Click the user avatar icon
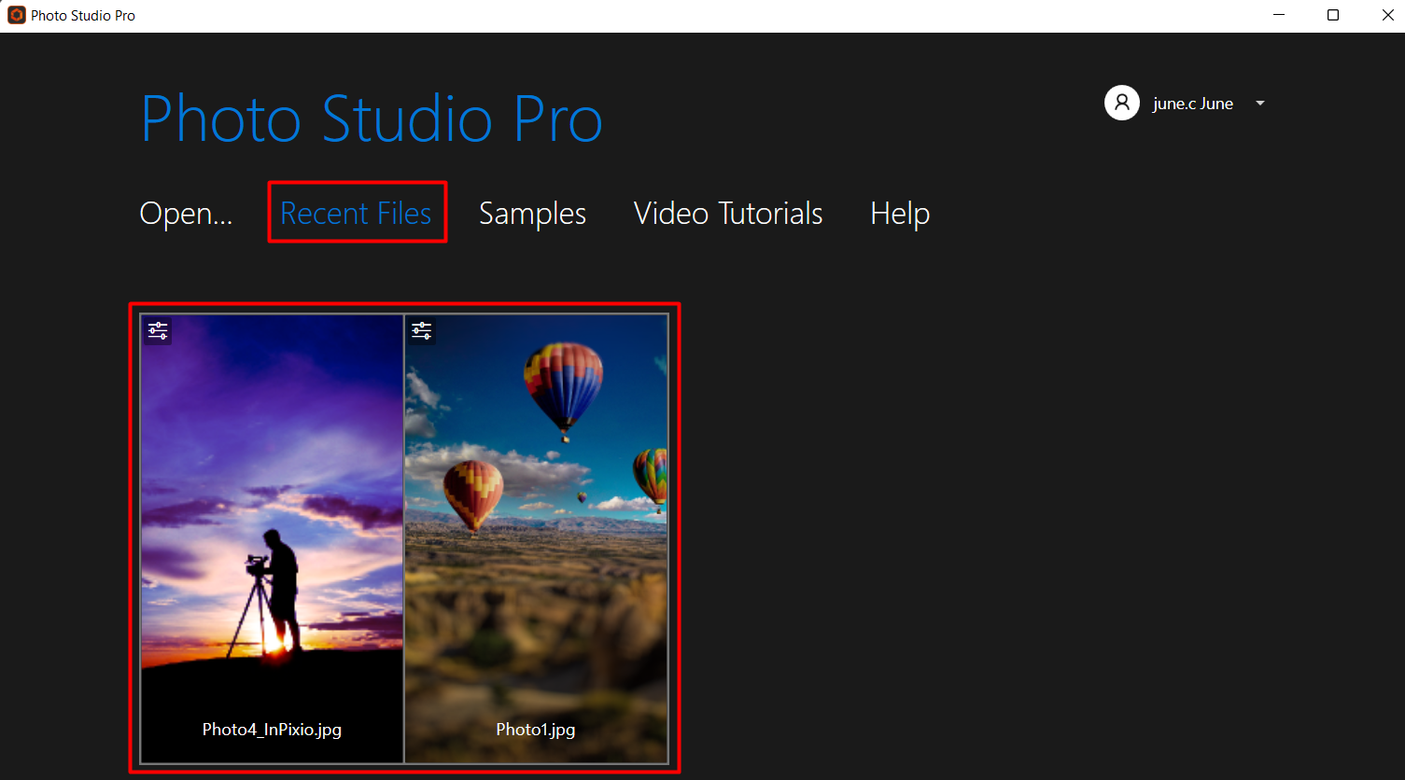The image size is (1405, 780). 1121,103
